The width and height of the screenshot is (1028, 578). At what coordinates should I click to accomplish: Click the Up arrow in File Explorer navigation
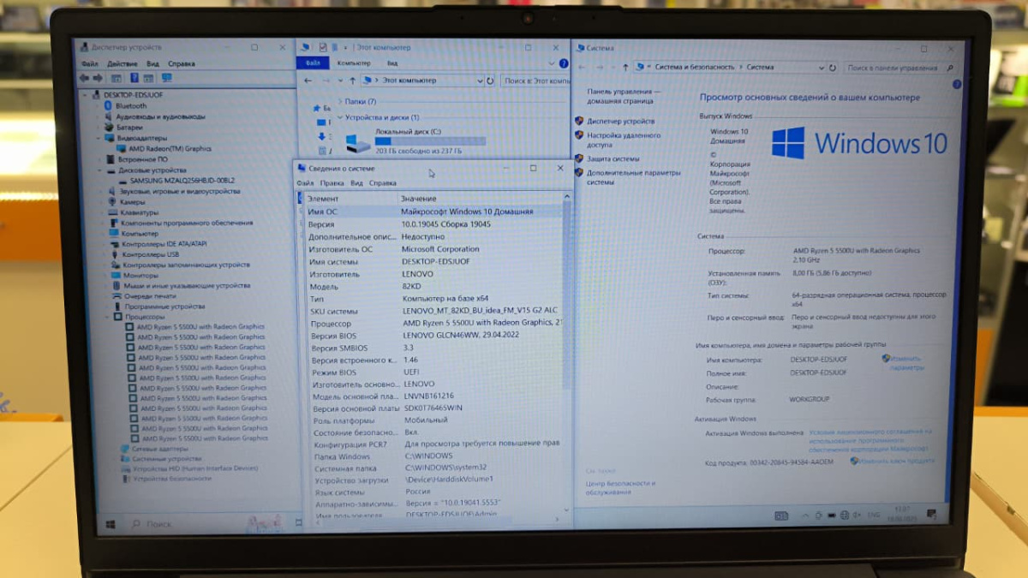coord(350,80)
